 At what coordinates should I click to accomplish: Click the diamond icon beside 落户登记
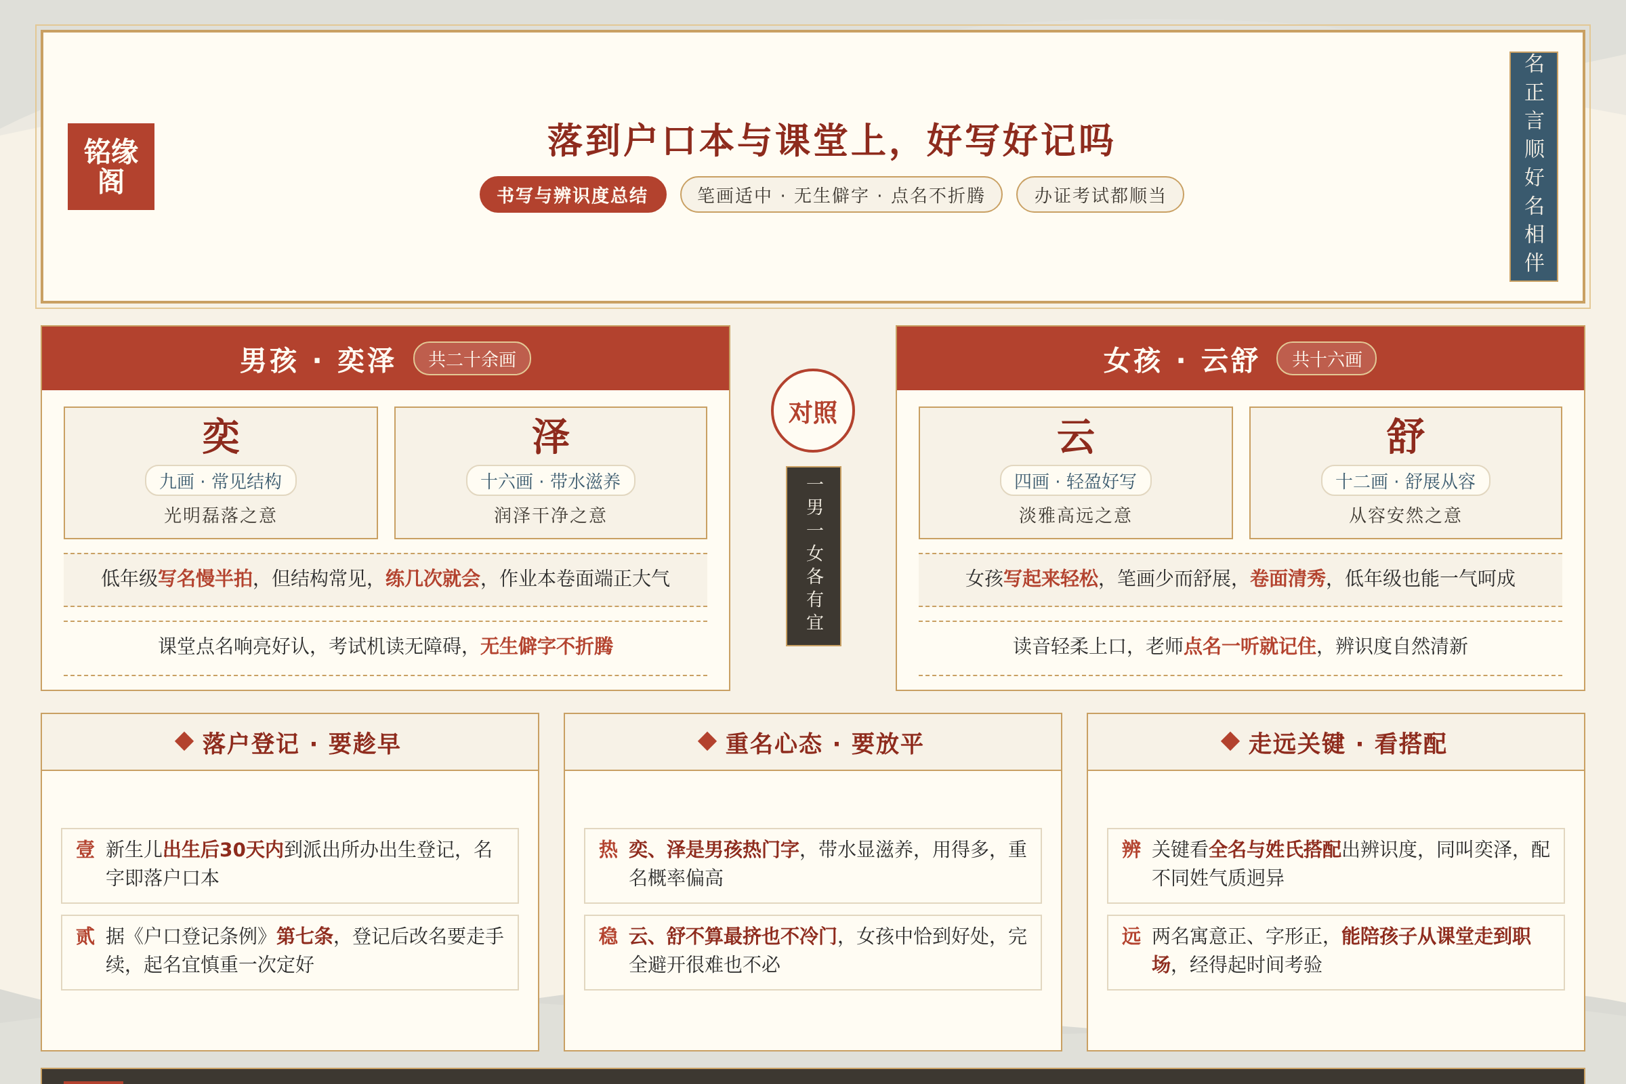click(x=184, y=741)
